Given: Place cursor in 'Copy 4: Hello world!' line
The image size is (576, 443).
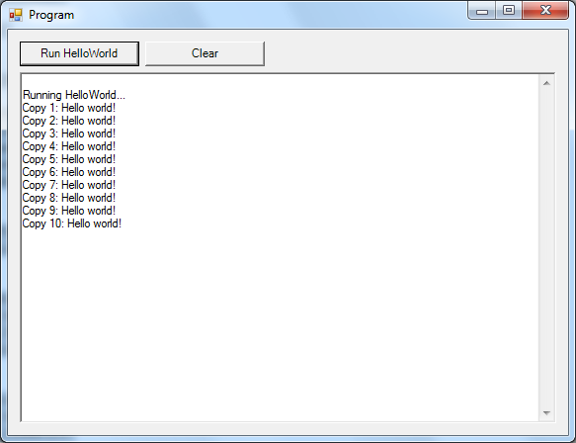Looking at the screenshot, I should [x=69, y=146].
